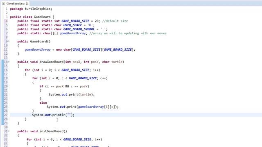
Task: Click 'GameBoard()' constructor name on line 9
Action: click(40, 41)
